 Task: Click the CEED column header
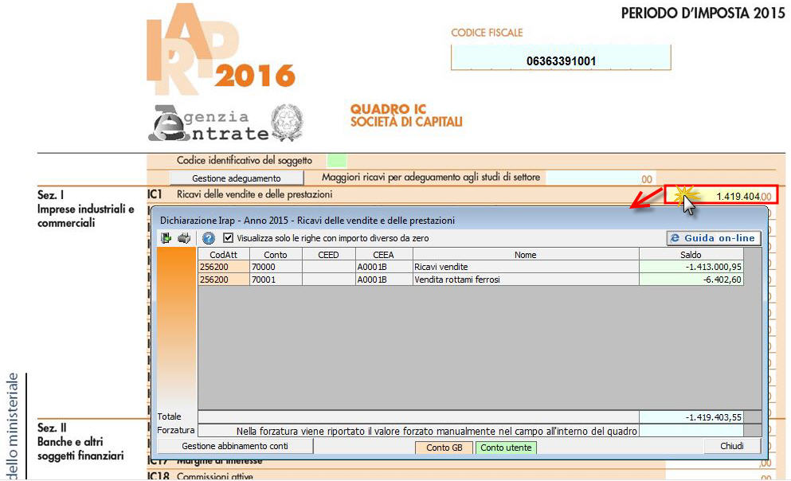pos(328,255)
